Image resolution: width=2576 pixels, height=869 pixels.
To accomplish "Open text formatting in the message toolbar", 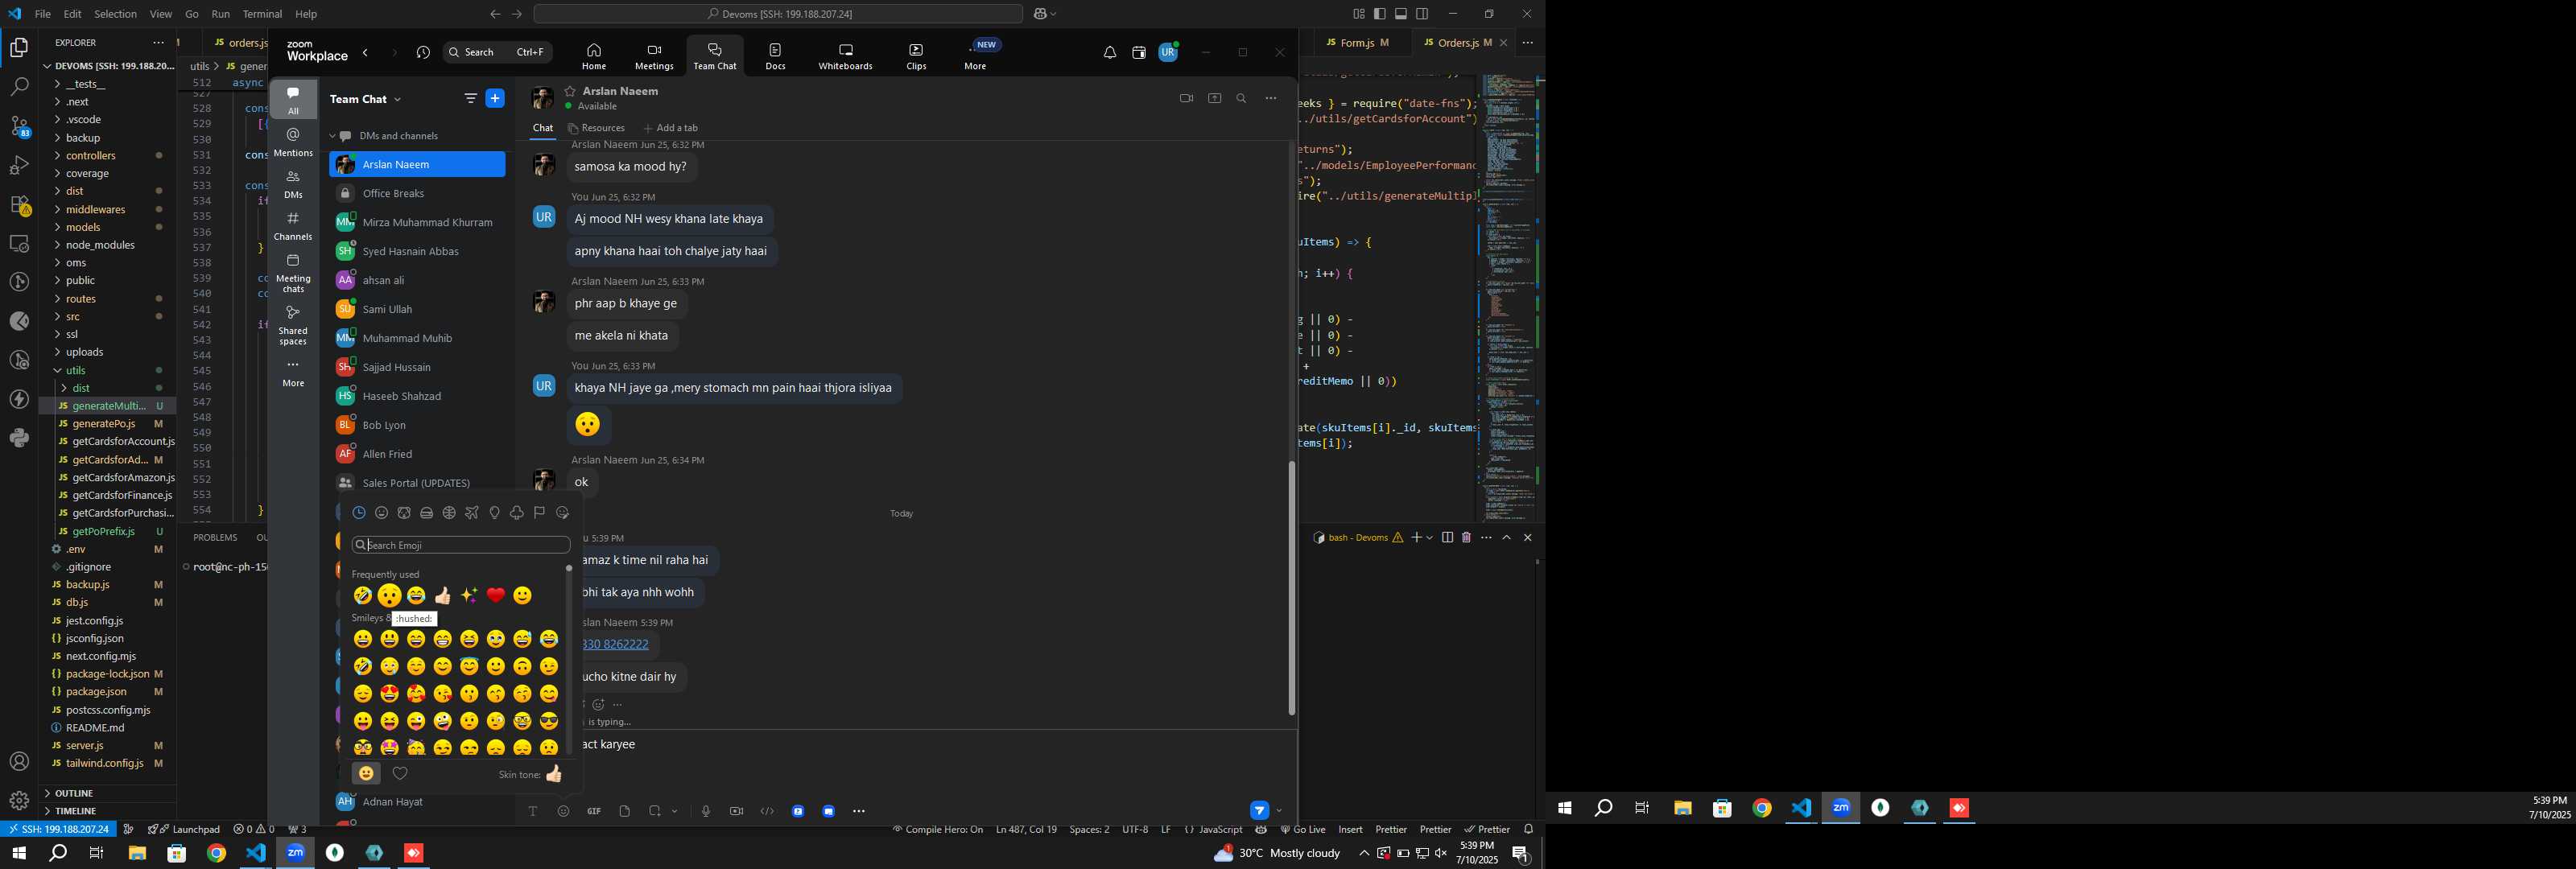I will pyautogui.click(x=533, y=811).
